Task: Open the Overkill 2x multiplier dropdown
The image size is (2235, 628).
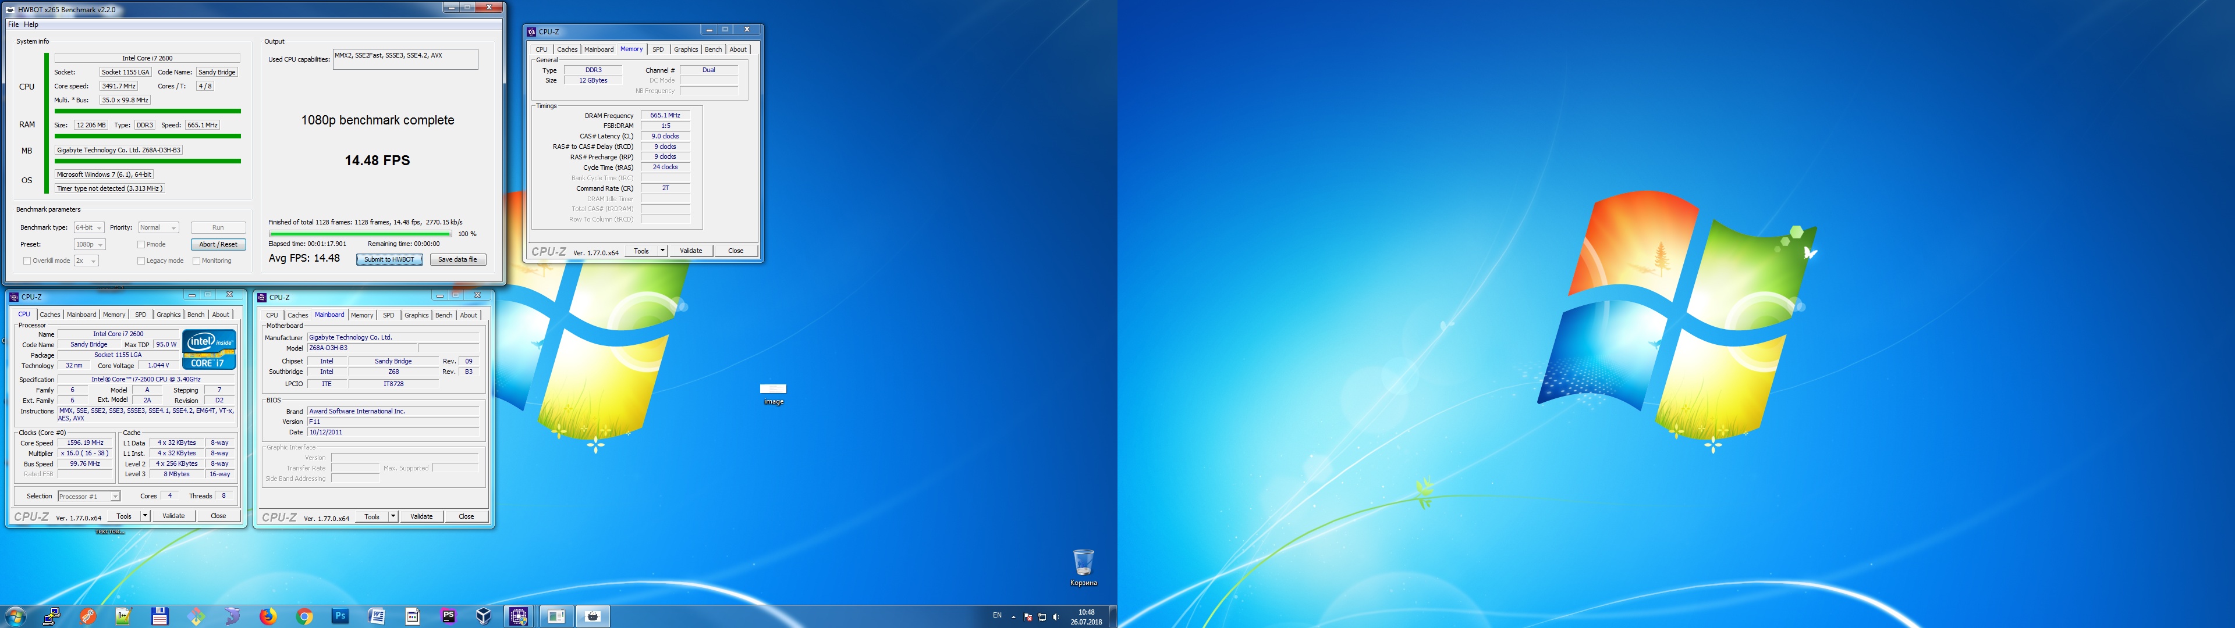Action: tap(86, 261)
